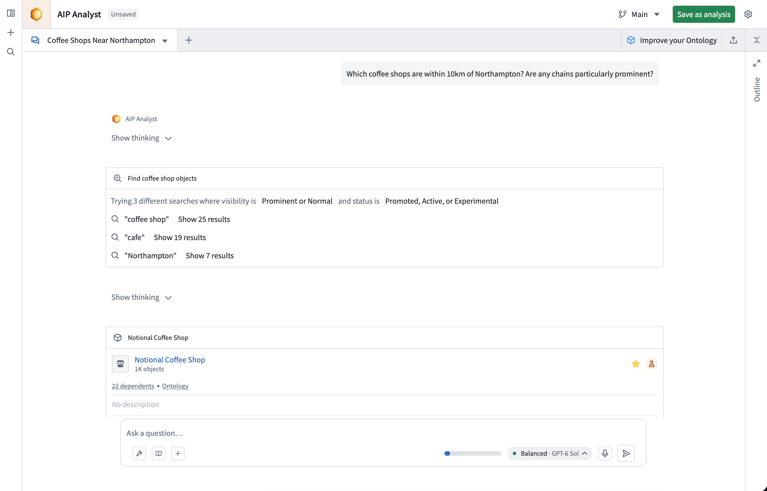767x491 pixels.
Task: Click the Notional Coffee Shop storefront icon
Action: [x=120, y=364]
